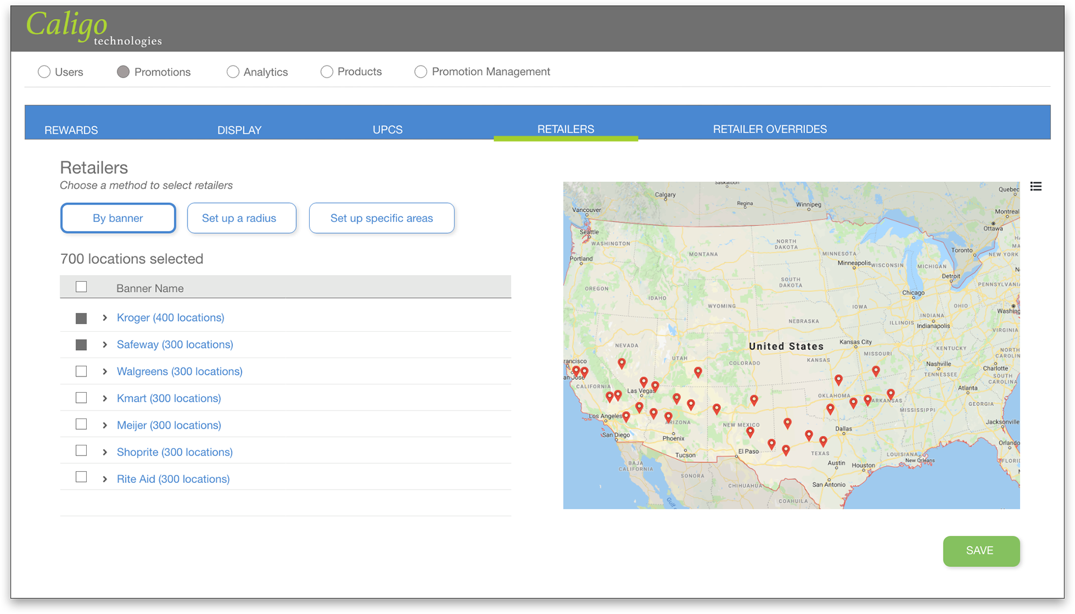The image size is (1075, 614).
Task: Select the Promotions radio button
Action: (123, 72)
